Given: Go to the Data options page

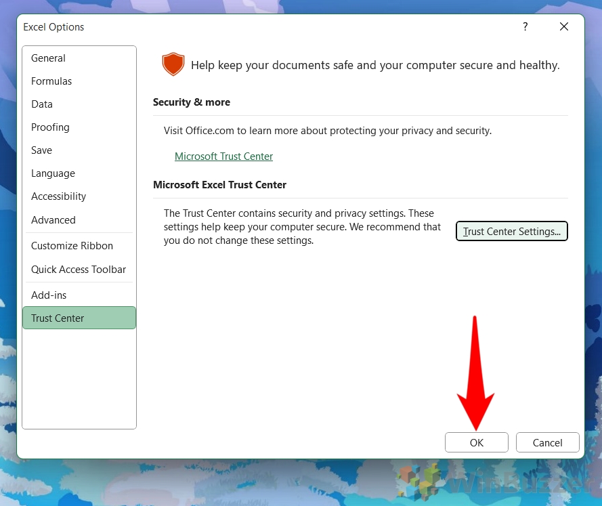Looking at the screenshot, I should click(79, 104).
